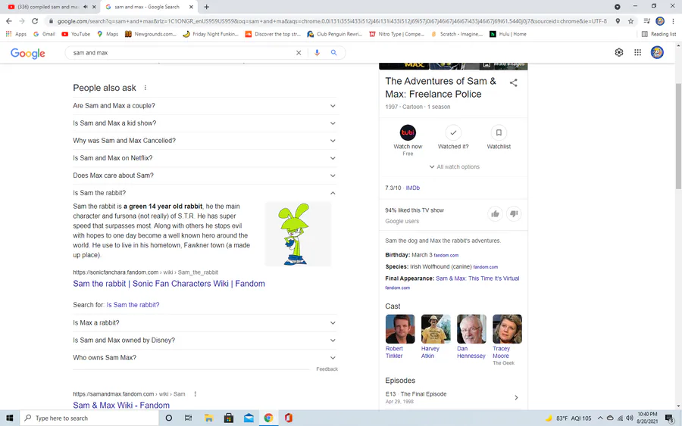Image resolution: width=682 pixels, height=426 pixels.
Task: Open the Nitro Type bookmark
Action: click(x=396, y=34)
